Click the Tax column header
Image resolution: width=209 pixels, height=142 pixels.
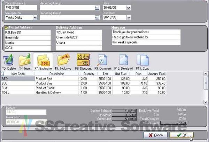105,74
